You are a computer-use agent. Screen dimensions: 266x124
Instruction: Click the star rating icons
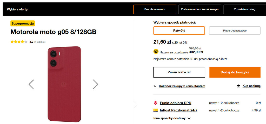[19, 42]
